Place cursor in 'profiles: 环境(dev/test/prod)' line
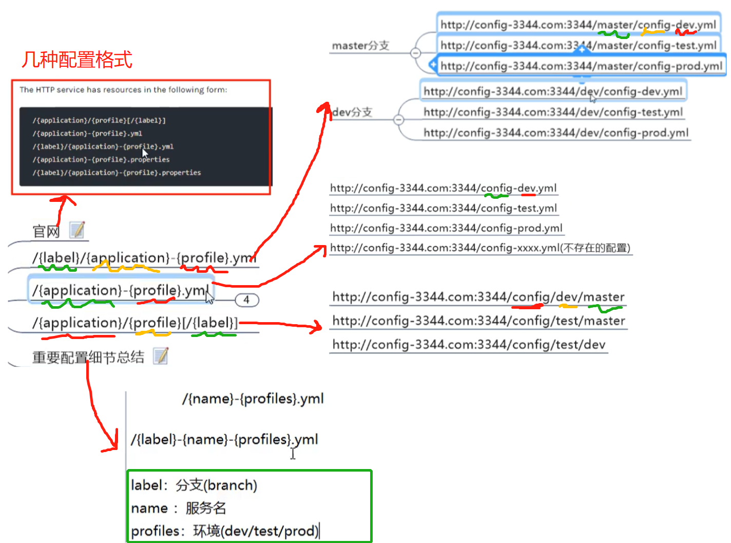731x543 pixels. [225, 531]
